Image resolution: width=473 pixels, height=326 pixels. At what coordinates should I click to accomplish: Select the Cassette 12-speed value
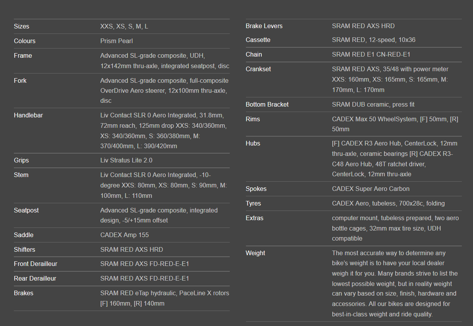374,40
